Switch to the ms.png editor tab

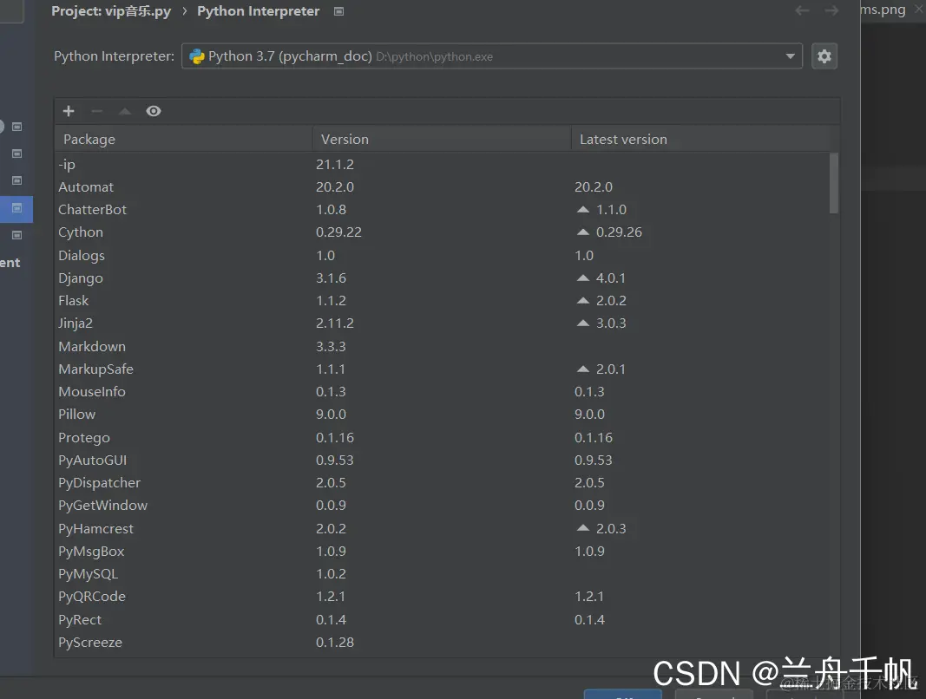pyautogui.click(x=883, y=10)
